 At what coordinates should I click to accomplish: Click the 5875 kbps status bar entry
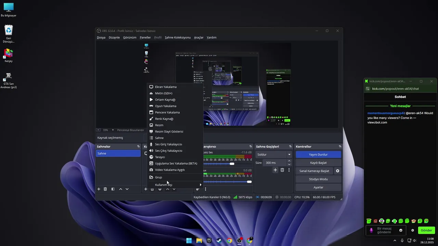(243, 197)
